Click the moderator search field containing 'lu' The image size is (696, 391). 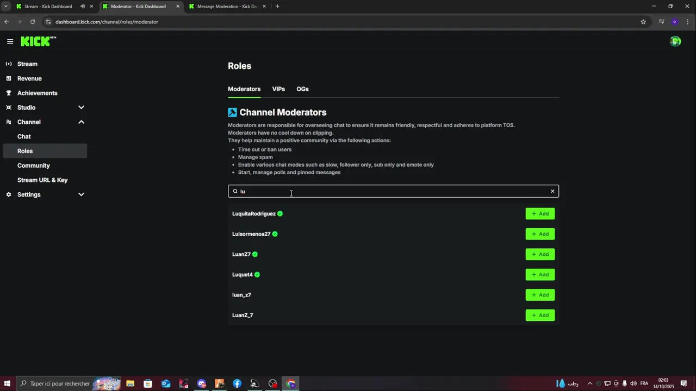pyautogui.click(x=393, y=191)
